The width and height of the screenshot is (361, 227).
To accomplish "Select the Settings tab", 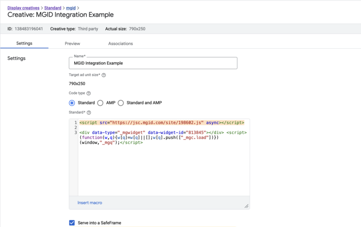I will (24, 44).
